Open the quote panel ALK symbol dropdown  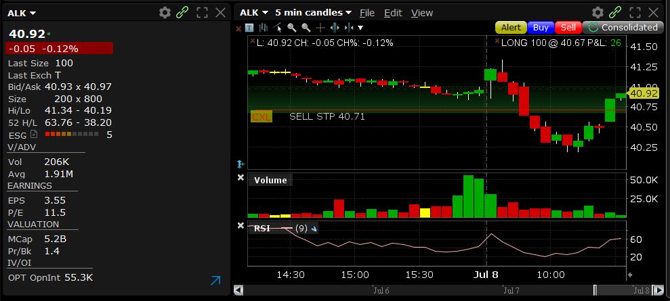[x=22, y=14]
